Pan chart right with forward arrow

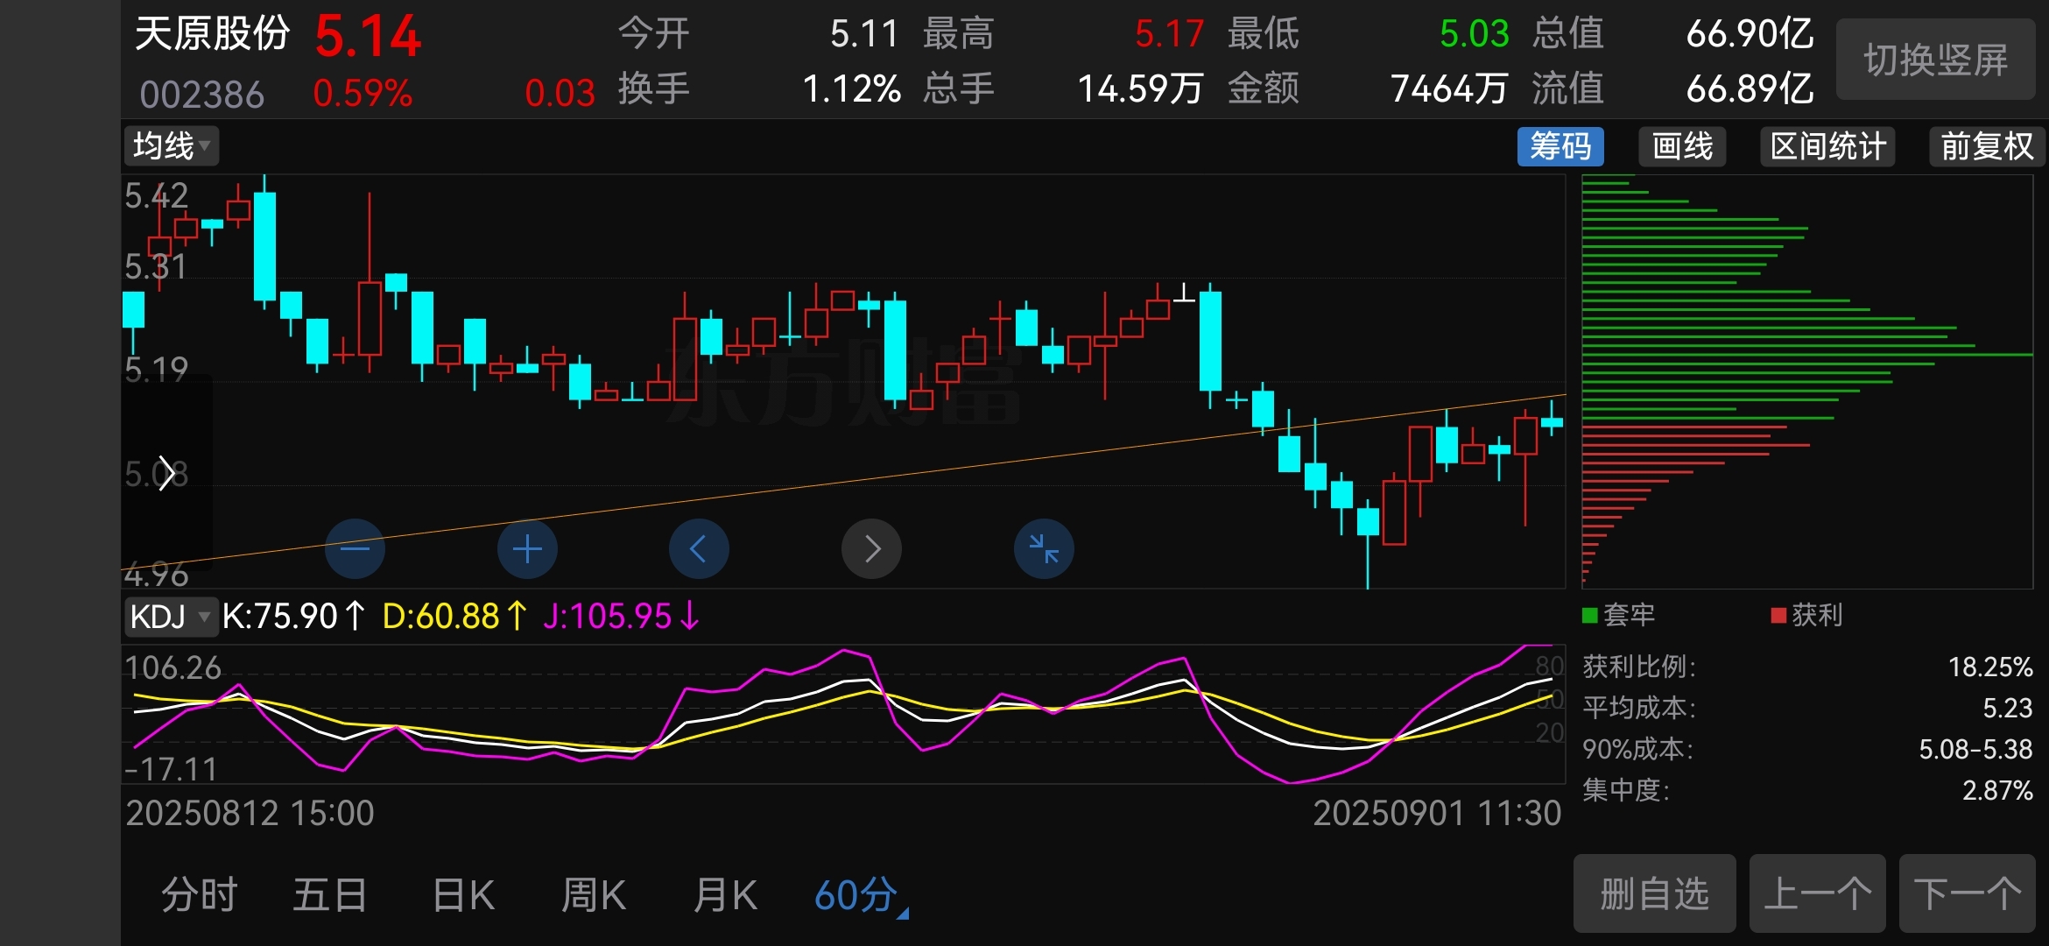[x=871, y=549]
